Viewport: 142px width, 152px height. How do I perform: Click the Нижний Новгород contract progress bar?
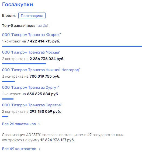point(8,81)
